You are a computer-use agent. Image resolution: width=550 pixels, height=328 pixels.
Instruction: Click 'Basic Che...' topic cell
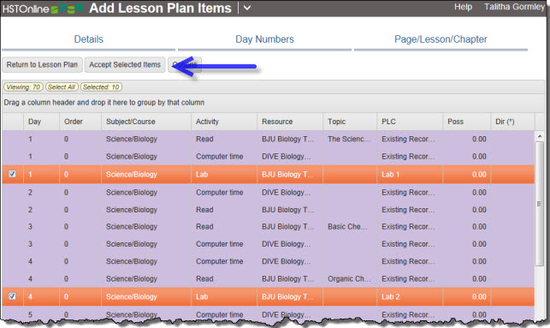tap(350, 227)
